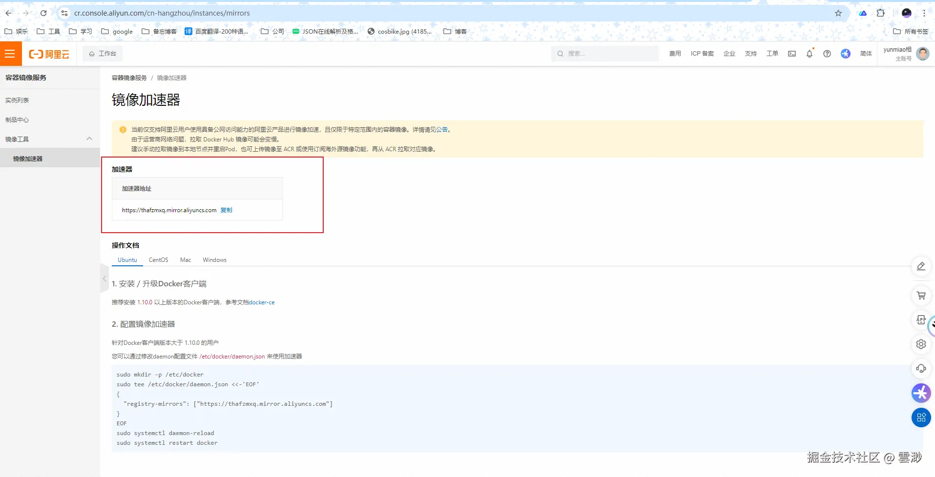Open the browser extensions puzzle icon
The width and height of the screenshot is (935, 477).
click(x=881, y=13)
